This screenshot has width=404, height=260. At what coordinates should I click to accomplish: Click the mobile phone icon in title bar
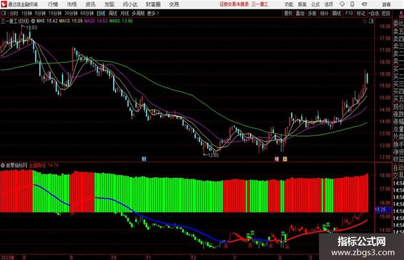pyautogui.click(x=352, y=4)
